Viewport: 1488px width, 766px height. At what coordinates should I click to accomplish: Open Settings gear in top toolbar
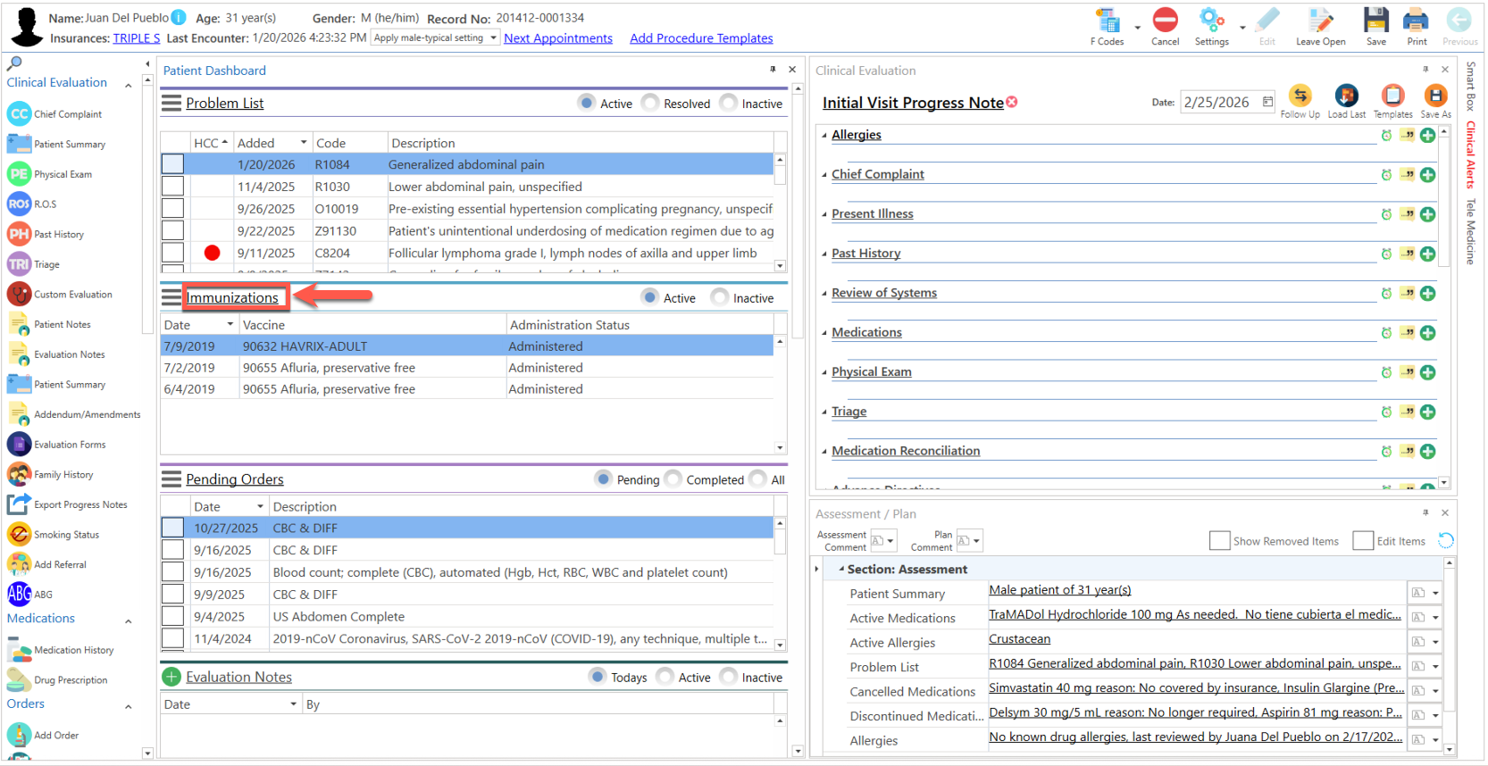pos(1211,27)
